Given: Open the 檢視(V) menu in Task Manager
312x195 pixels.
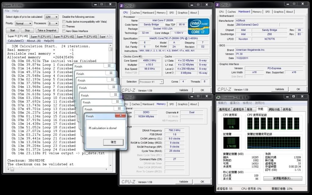Looking at the screenshot, I should tap(247, 103).
